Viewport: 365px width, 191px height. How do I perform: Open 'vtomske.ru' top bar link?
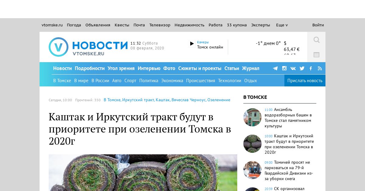pyautogui.click(x=52, y=25)
